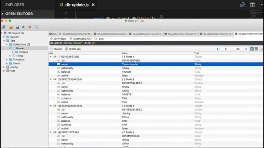Image resolution: width=264 pixels, height=148 pixels.
Task: Expand the Indexes folder under Human
Action: 12,52
